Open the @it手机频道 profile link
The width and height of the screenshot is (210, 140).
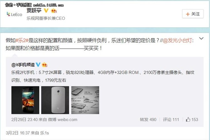23,65
